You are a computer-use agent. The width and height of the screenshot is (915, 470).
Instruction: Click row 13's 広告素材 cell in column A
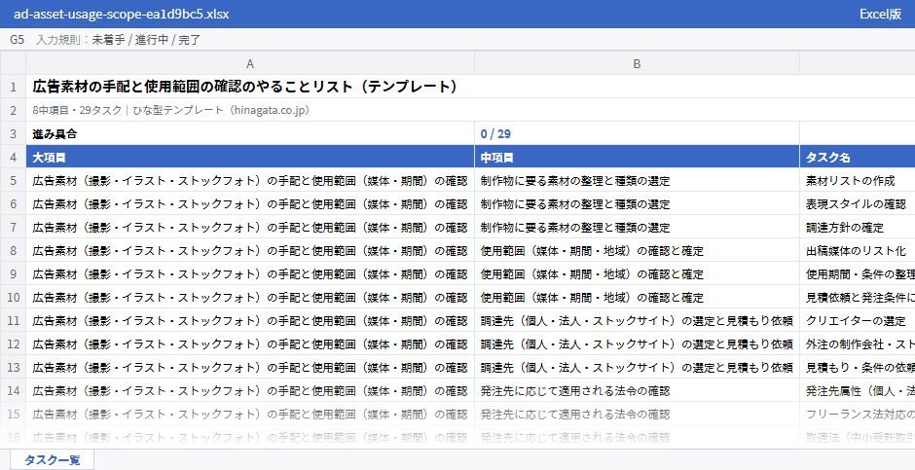(250, 367)
